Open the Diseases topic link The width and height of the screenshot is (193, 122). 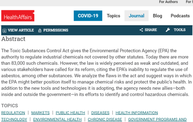click(100, 113)
